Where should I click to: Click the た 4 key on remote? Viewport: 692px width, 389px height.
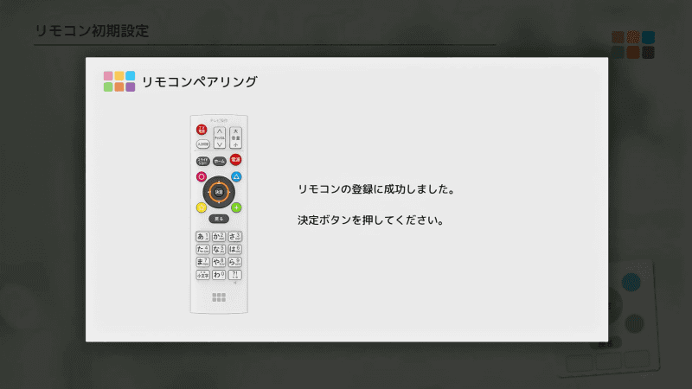point(202,249)
